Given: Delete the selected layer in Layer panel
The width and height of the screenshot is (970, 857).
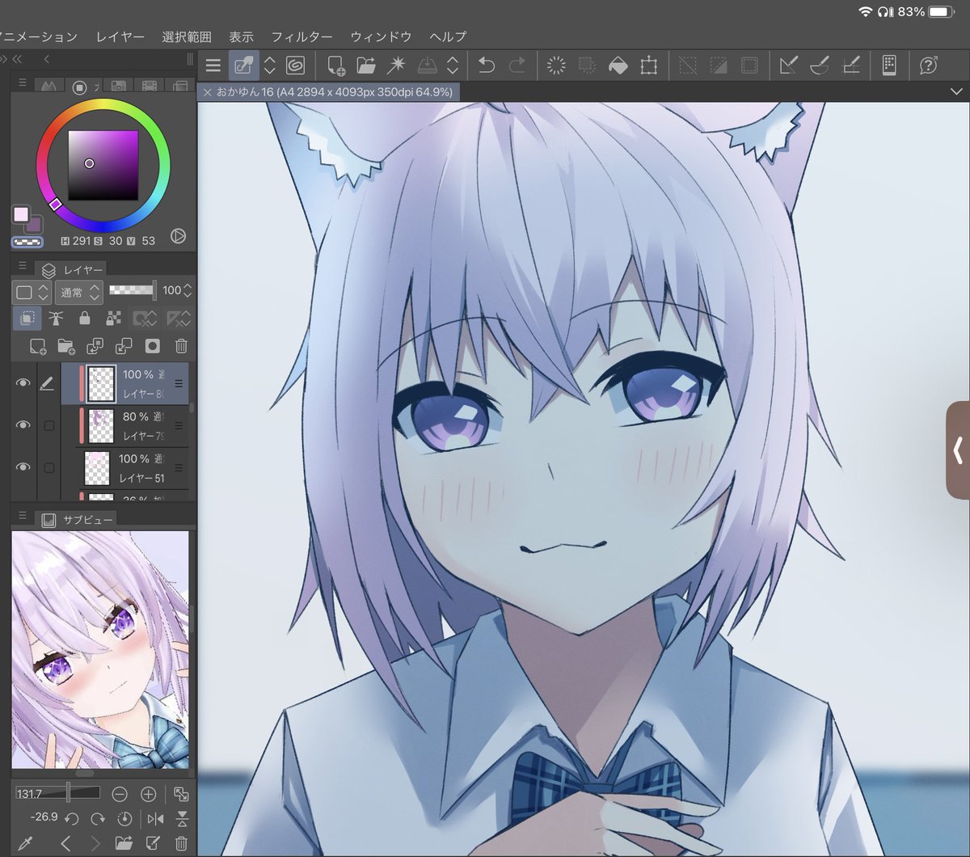Looking at the screenshot, I should (181, 347).
